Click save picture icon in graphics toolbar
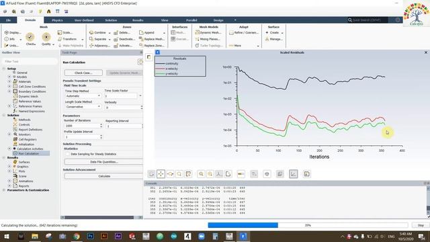The image size is (430, 242). [x=307, y=174]
